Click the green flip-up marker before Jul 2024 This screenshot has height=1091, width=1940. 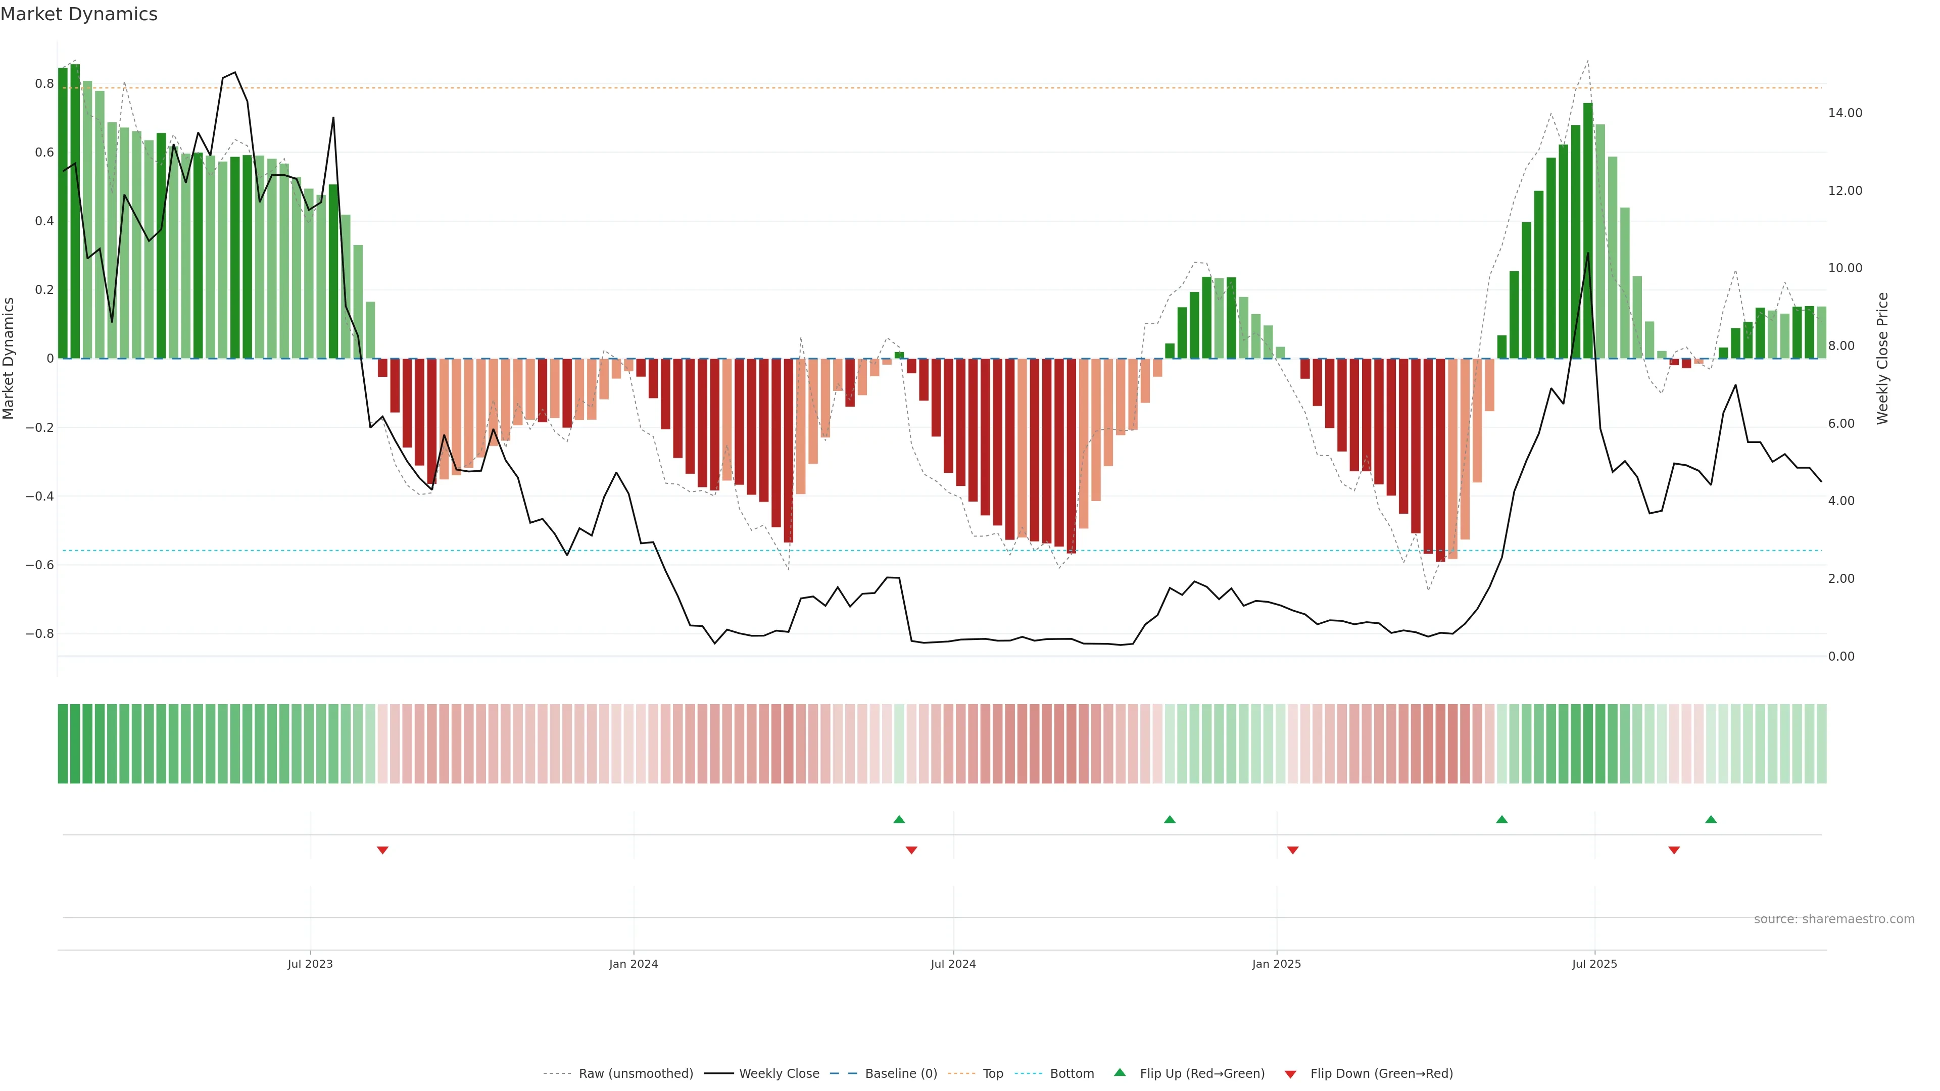point(898,819)
